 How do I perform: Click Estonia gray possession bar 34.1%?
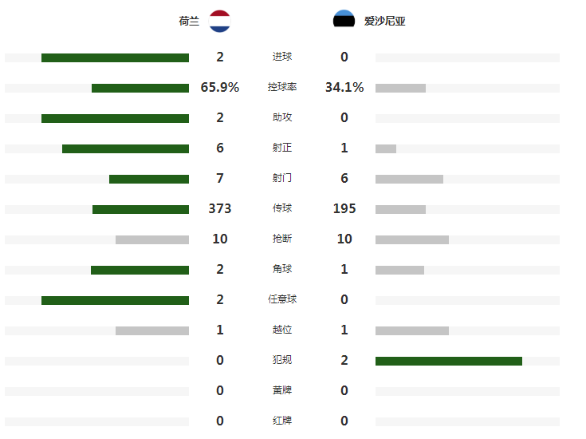tap(400, 88)
